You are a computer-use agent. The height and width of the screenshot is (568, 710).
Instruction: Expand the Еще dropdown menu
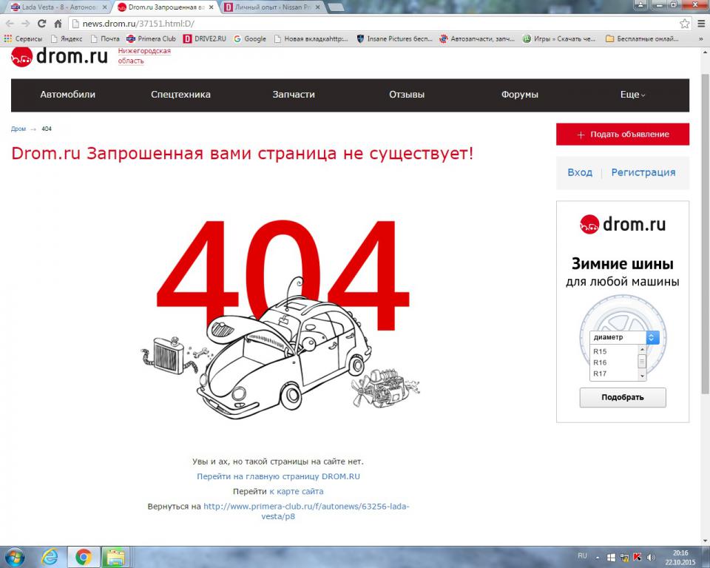(632, 95)
